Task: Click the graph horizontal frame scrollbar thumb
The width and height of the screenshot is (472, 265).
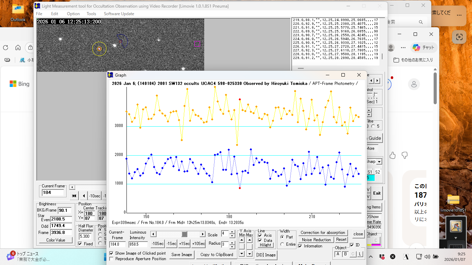Action: coord(185,234)
